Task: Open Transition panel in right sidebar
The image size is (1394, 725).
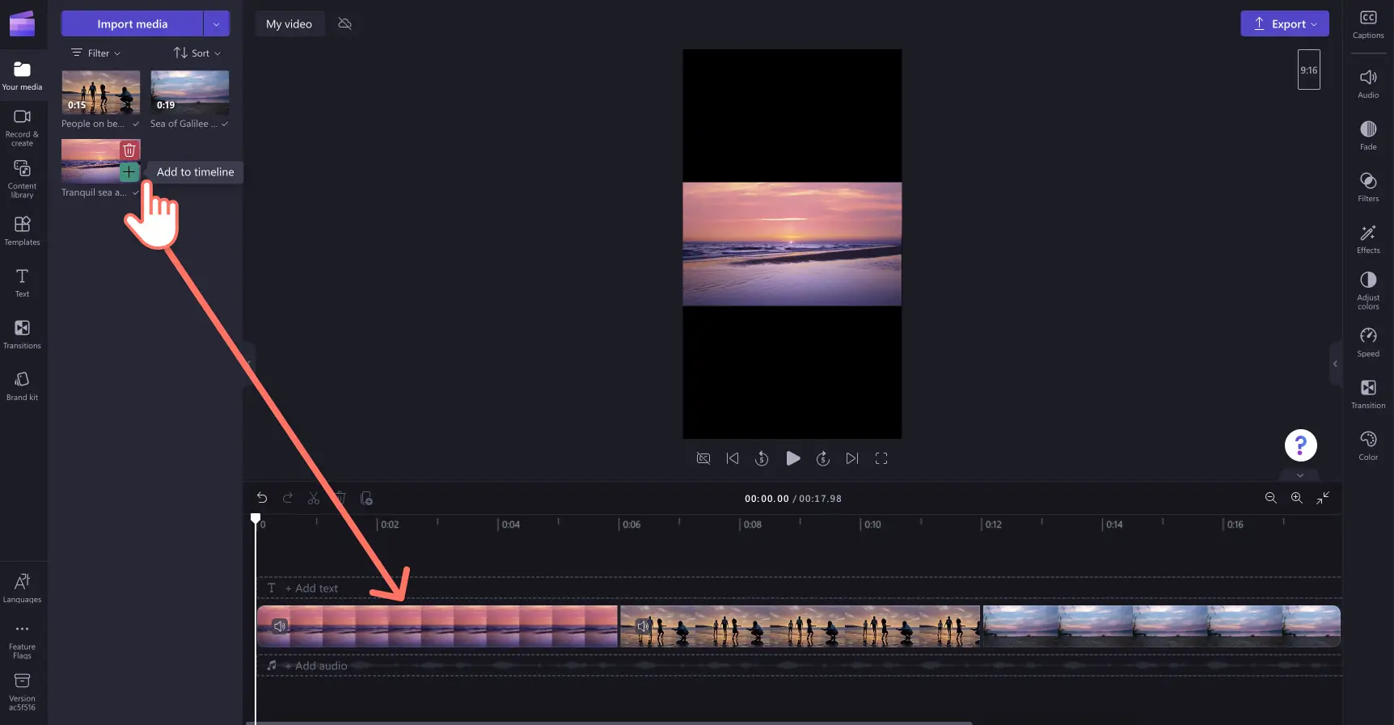Action: pyautogui.click(x=1368, y=394)
